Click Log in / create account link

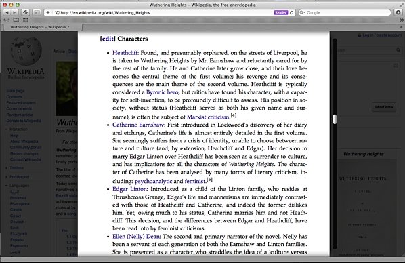[x=382, y=35]
